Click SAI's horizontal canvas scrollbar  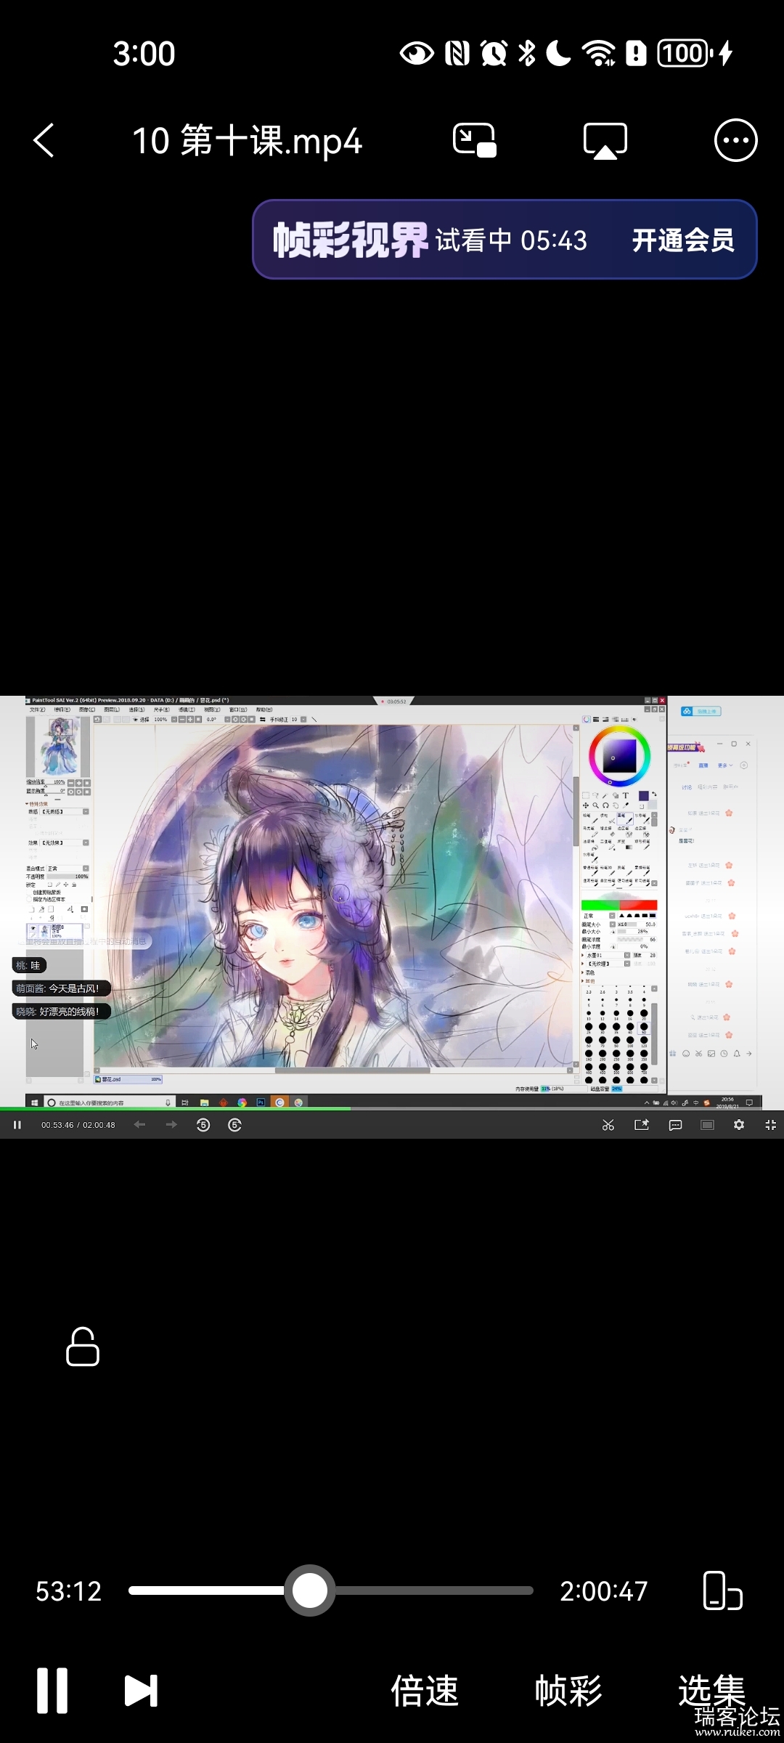click(353, 1070)
